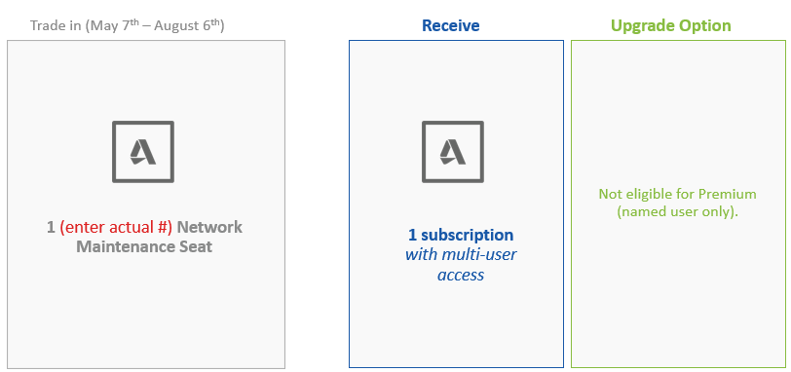The height and width of the screenshot is (372, 791).
Task: Click the "August 6th" date in the heading
Action: coord(189,25)
